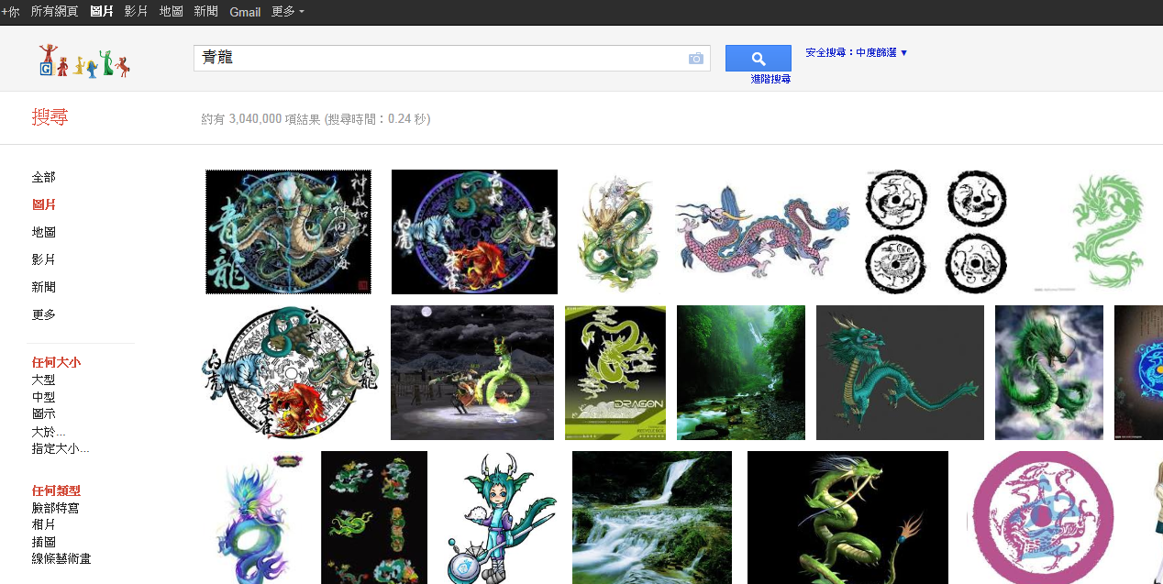
Task: Open the teal 3D dragon on gray thumbnail
Action: point(900,373)
